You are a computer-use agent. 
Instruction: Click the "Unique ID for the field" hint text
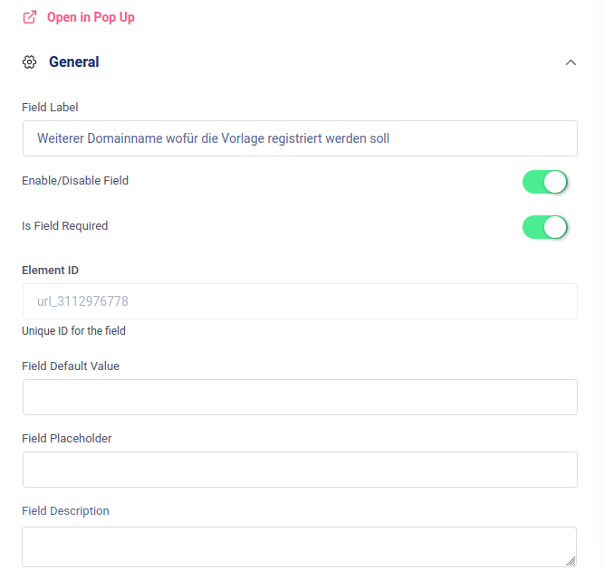tap(73, 331)
